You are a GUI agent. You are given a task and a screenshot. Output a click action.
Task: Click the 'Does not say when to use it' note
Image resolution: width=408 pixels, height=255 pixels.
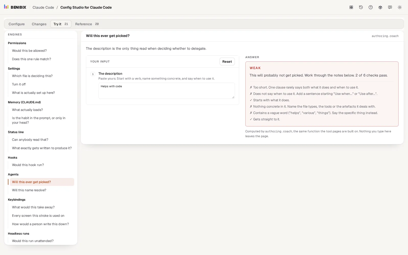[313, 94]
